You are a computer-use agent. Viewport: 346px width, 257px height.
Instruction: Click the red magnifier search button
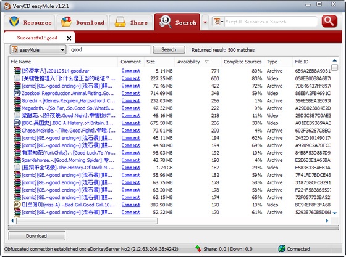(x=329, y=22)
